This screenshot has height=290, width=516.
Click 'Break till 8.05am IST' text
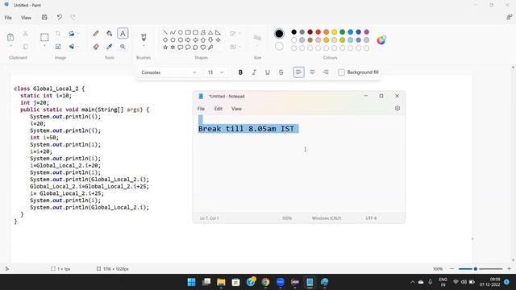(x=246, y=129)
